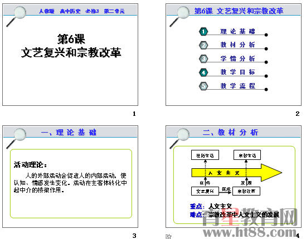306x239 pixels.
Task: Click the heading 二、教材分析 on slide 4
Action: coord(231,133)
